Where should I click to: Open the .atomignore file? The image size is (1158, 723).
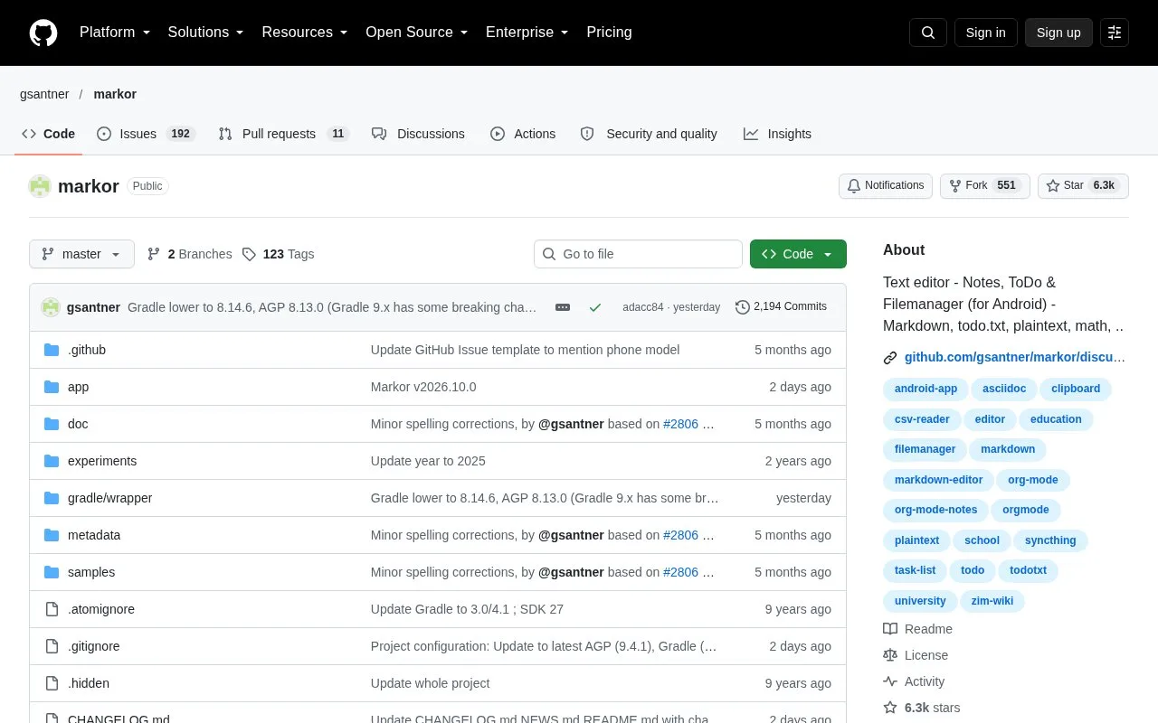pyautogui.click(x=101, y=609)
